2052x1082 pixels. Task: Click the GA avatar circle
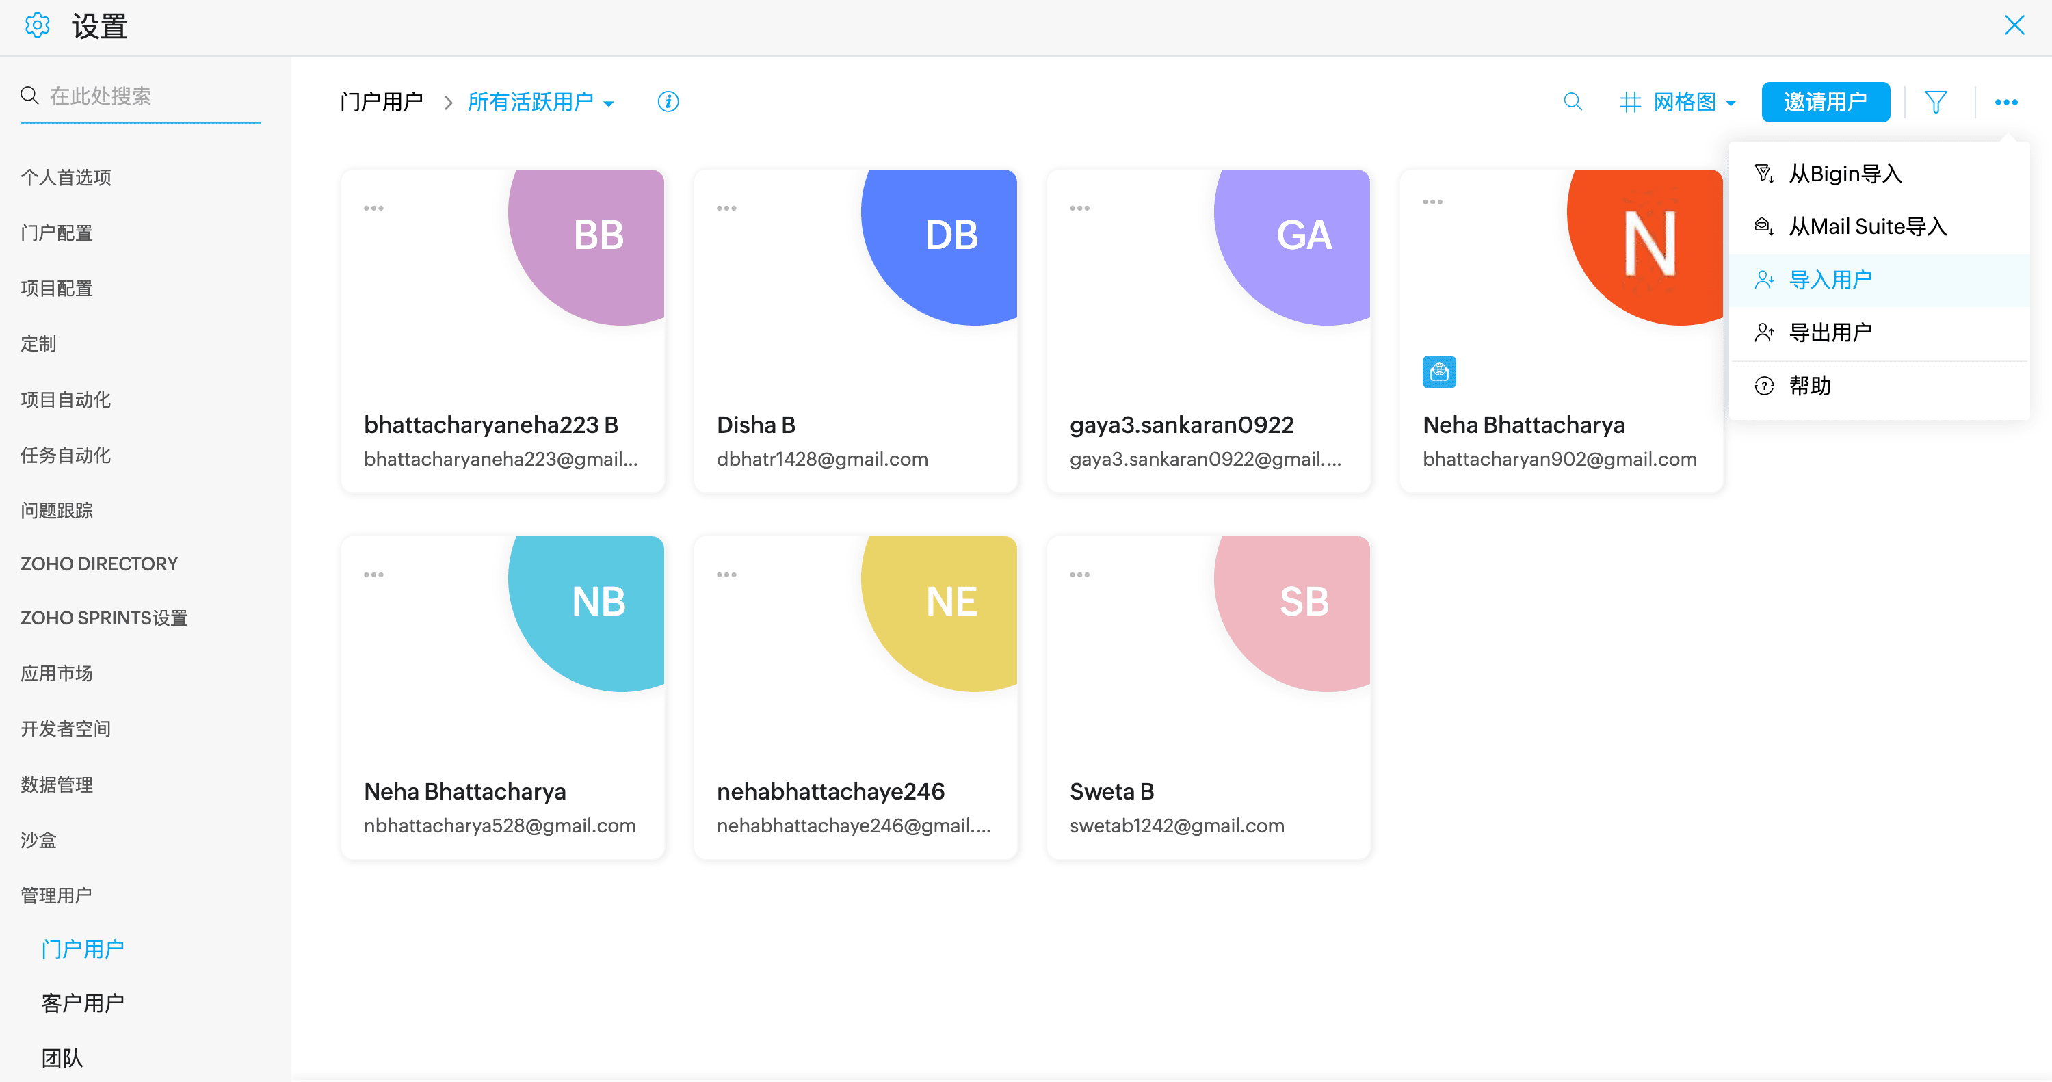[x=1298, y=239]
